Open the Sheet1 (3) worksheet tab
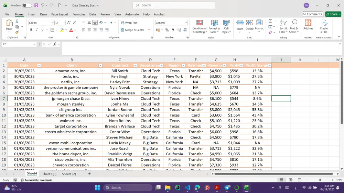This screenshot has height=193, width=344. pyautogui.click(x=49, y=174)
